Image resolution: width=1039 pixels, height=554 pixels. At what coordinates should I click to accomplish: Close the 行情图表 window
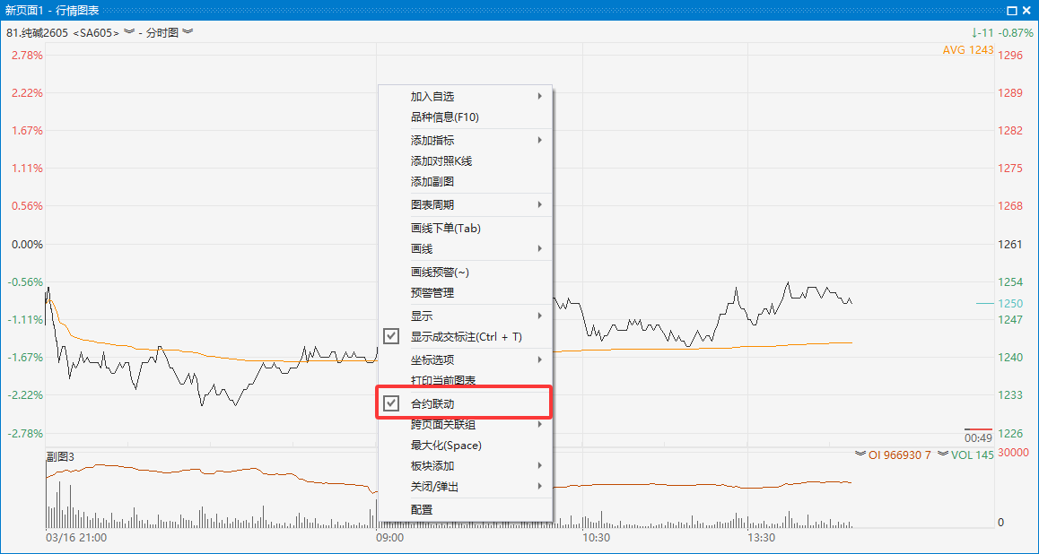pyautogui.click(x=1028, y=10)
